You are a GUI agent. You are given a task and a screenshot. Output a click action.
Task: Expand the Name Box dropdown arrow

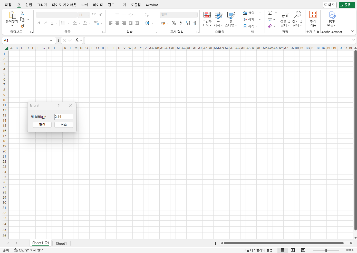[x=51, y=41]
